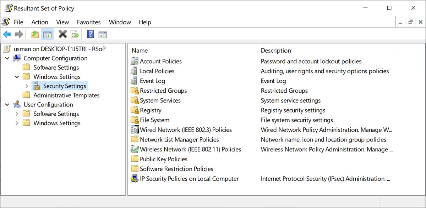Open Help via the question mark icon
Viewport: 426px width, 208px height.
(x=91, y=34)
